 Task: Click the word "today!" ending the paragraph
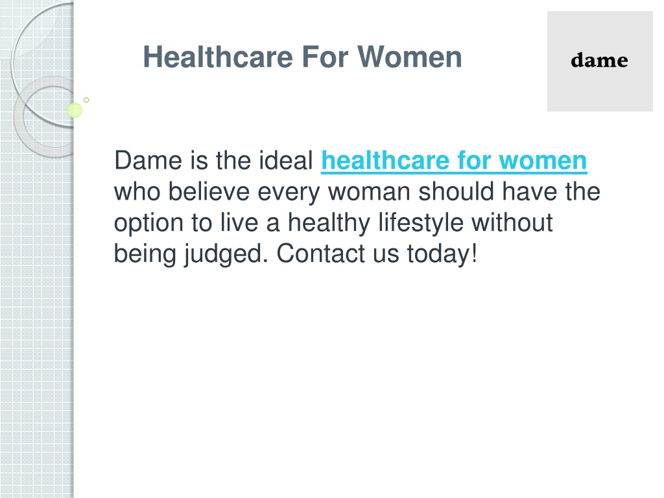(x=442, y=254)
